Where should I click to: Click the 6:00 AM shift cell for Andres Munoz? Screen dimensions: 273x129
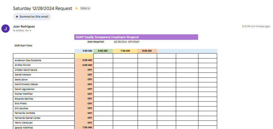click(84, 65)
